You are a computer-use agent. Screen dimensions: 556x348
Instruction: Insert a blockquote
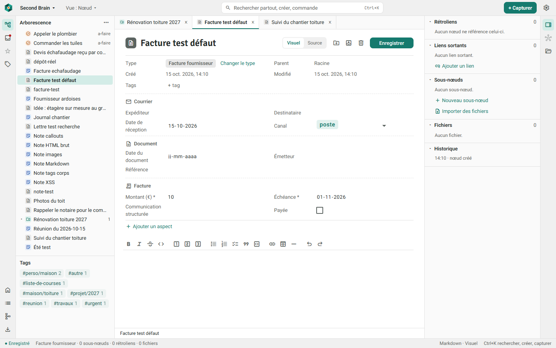coord(246,244)
